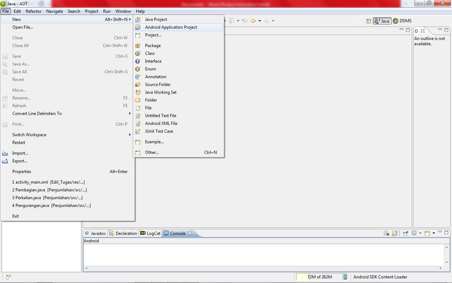
Task: Open the Open Console dropdown arrow
Action: pos(434,233)
